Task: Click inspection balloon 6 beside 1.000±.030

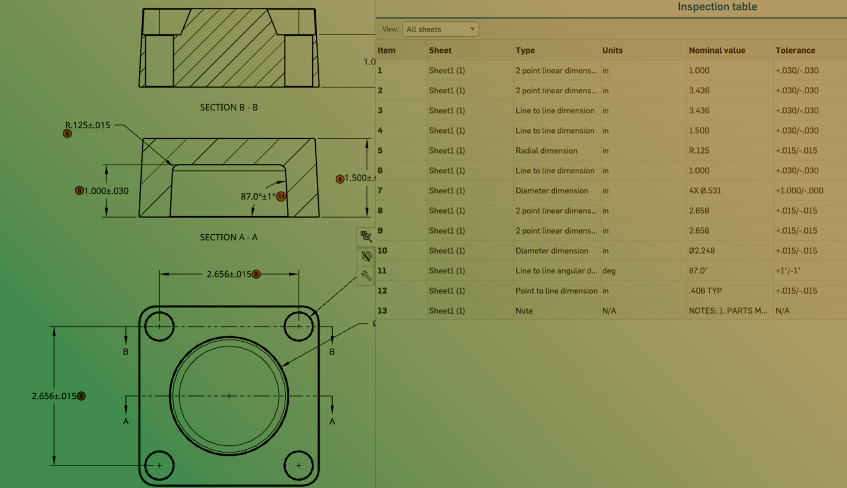Action: pyautogui.click(x=80, y=190)
